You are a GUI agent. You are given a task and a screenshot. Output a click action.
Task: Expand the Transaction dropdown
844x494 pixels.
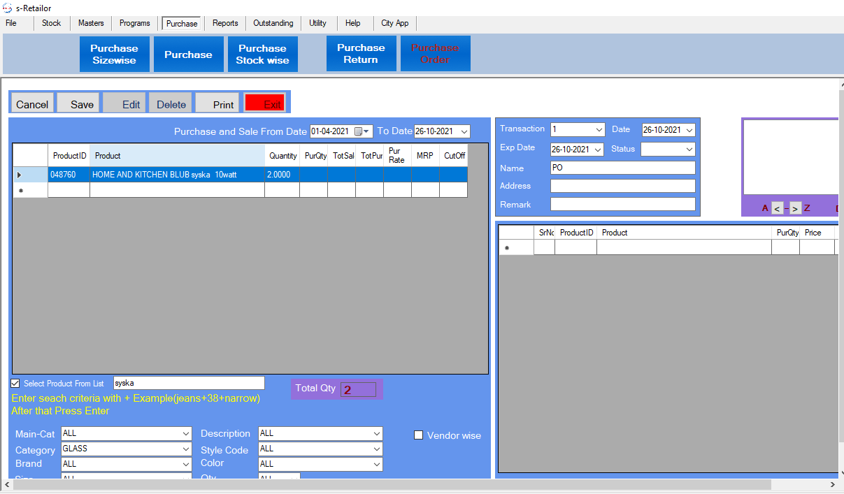click(x=599, y=130)
